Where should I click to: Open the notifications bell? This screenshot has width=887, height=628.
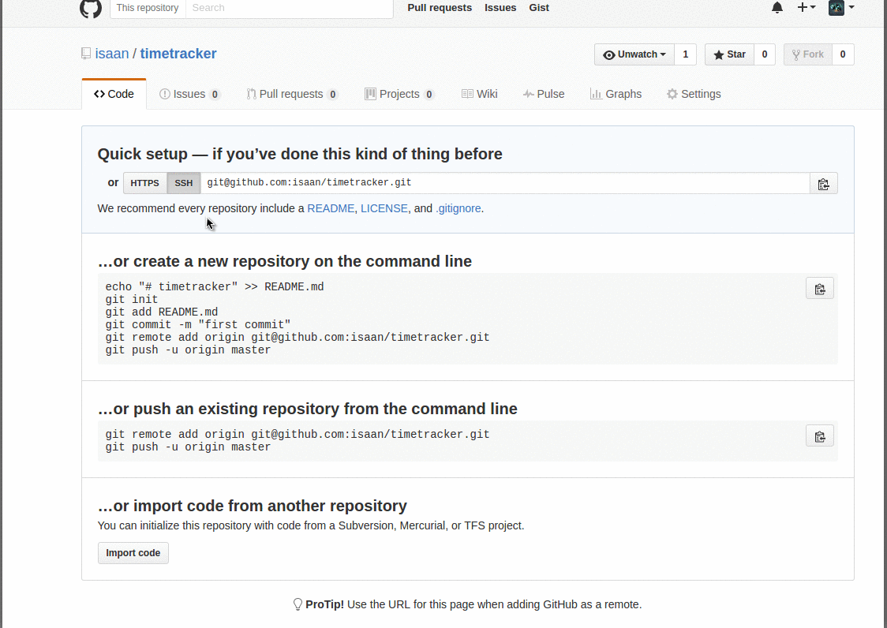click(777, 7)
